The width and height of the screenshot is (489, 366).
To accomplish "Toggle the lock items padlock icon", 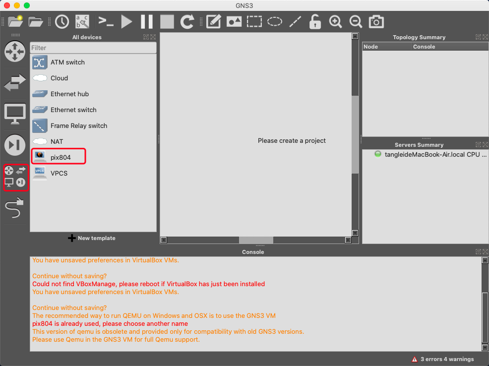I will (315, 22).
